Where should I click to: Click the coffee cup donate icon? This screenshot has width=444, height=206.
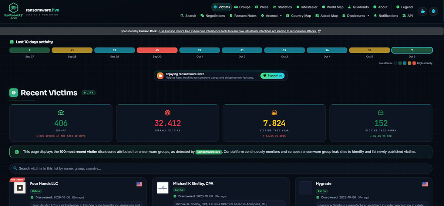(423, 11)
